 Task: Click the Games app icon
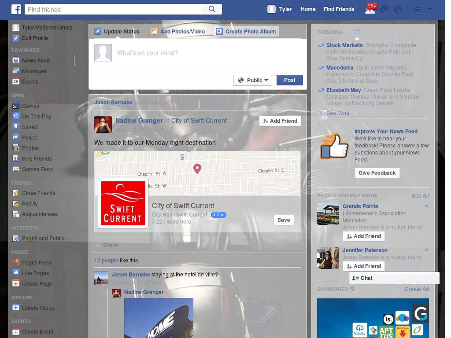click(x=16, y=106)
